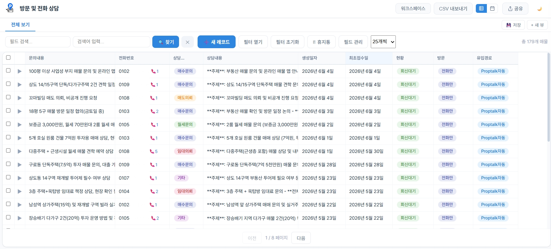This screenshot has width=551, height=249.
Task: Focus the 검색어 입력 input field
Action: [x=111, y=41]
